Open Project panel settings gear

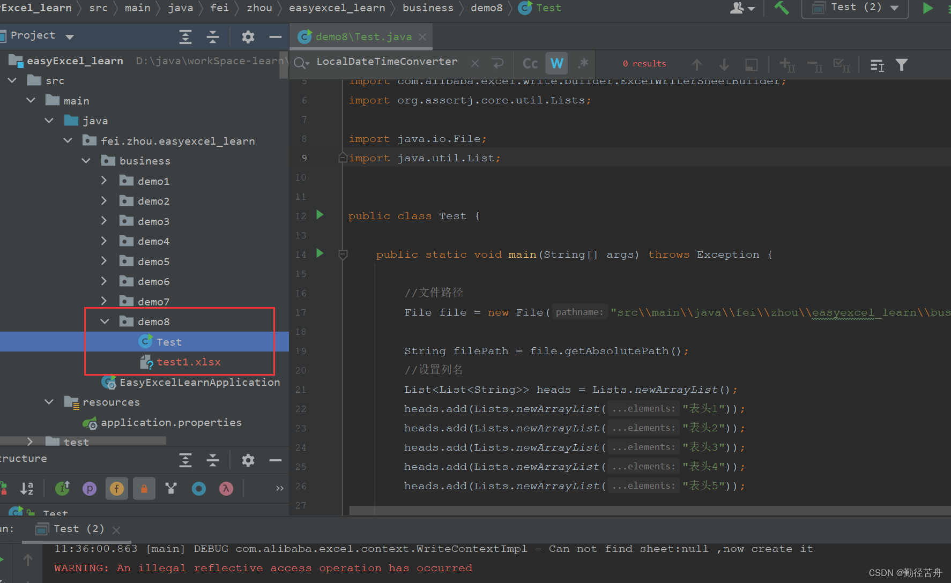(x=248, y=36)
